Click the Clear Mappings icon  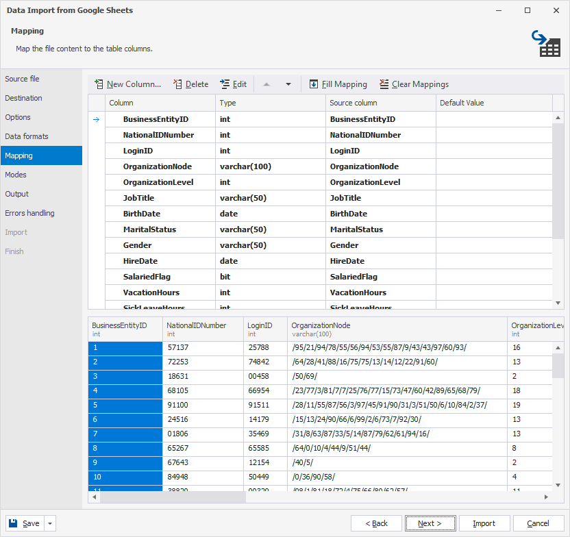tap(384, 84)
